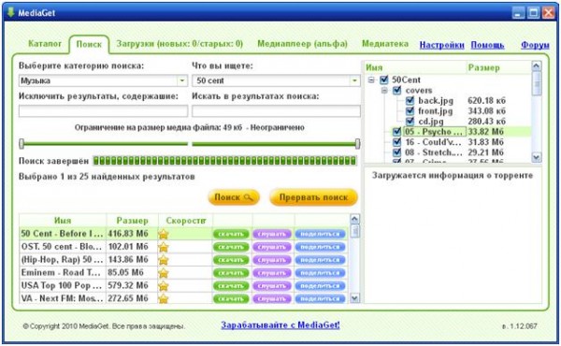This screenshot has height=346, width=561.
Task: Sort results by the Имя column
Action: [63, 221]
